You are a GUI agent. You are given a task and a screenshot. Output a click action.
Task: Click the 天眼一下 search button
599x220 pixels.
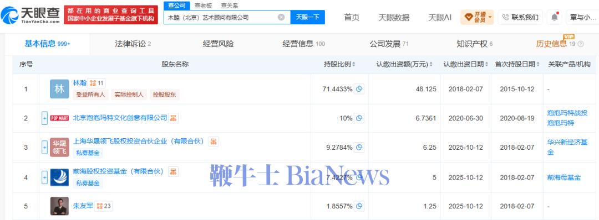pyautogui.click(x=307, y=17)
